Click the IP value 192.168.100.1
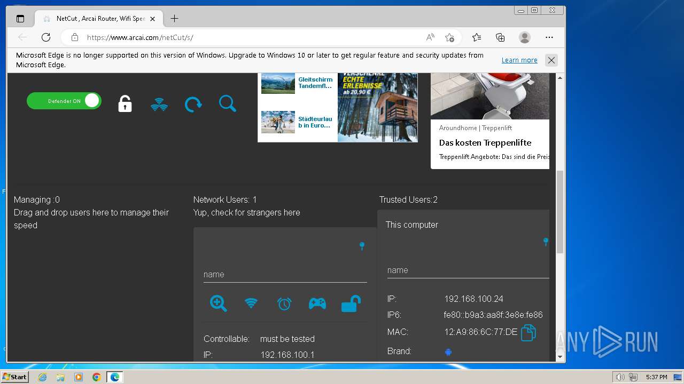 287,355
